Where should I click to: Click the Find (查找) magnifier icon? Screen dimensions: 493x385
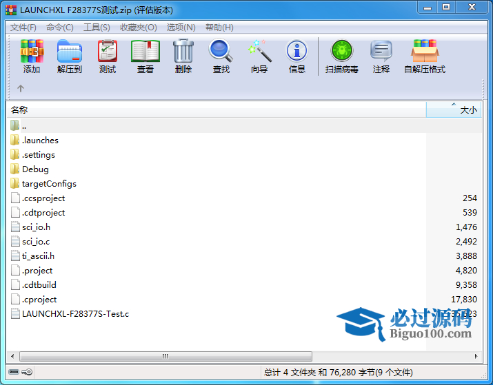(221, 50)
